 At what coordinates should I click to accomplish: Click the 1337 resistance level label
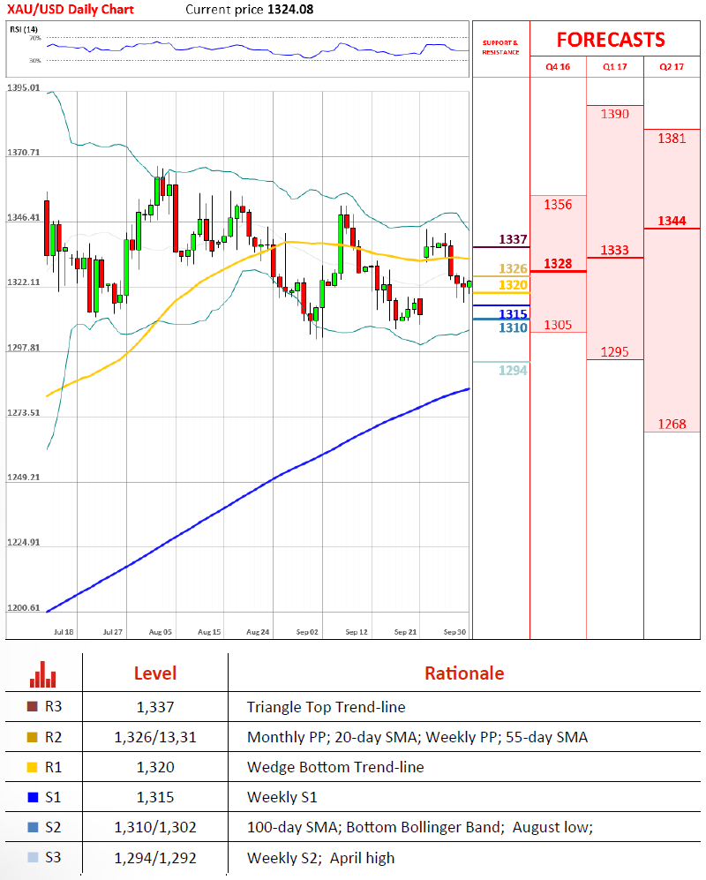coord(513,240)
